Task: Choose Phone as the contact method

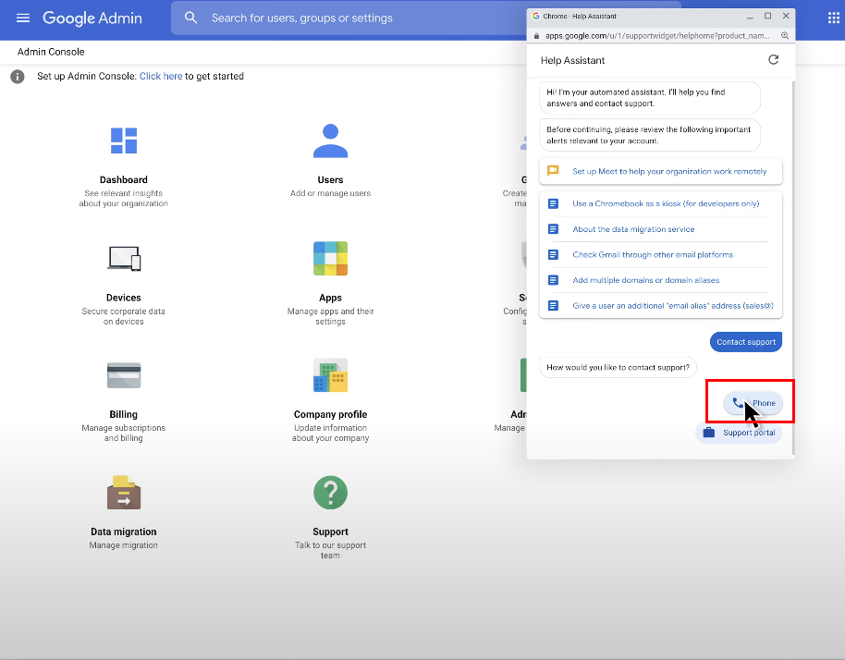Action: pos(753,403)
